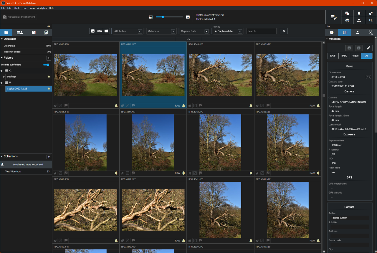This screenshot has width=377, height=253.
Task: Open the Sort by Capture date dropdown
Action: pyautogui.click(x=228, y=31)
